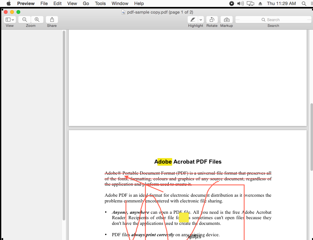Zoom out of the document
This screenshot has height=240, width=313.
25,20
